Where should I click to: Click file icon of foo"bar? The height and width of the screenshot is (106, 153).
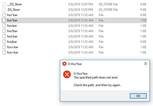click(4, 15)
